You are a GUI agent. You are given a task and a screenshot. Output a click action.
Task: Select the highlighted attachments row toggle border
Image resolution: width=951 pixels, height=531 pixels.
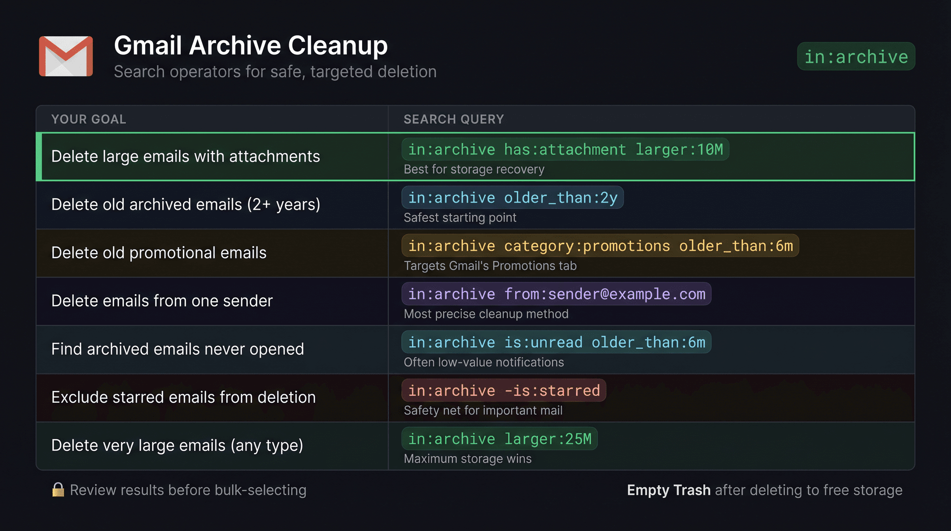(41, 157)
